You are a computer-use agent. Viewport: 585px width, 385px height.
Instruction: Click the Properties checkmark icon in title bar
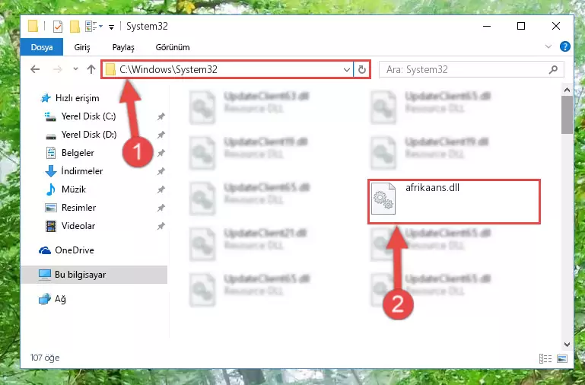pyautogui.click(x=58, y=27)
